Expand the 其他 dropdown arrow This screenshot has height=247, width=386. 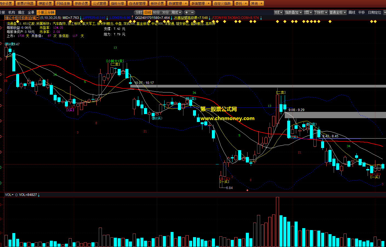pyautogui.click(x=261, y=4)
